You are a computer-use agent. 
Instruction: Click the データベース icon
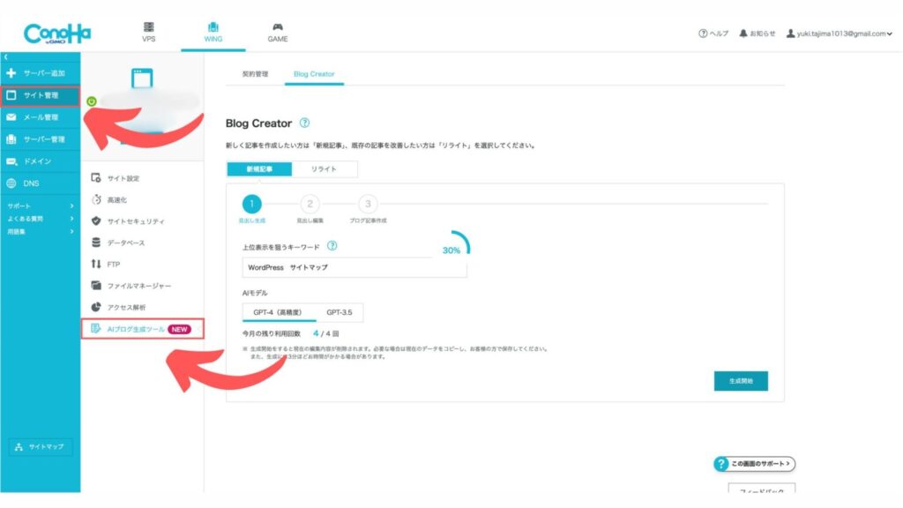coord(96,243)
